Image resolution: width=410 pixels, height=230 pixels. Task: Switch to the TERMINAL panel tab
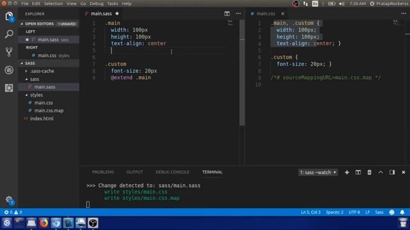[212, 172]
